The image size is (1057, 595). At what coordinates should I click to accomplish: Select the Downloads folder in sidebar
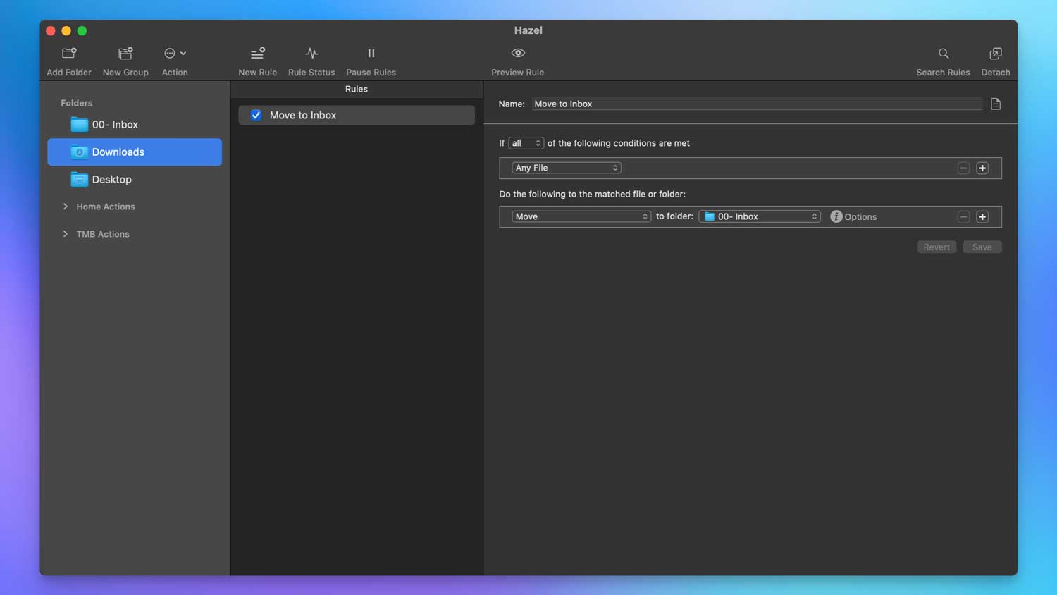[x=135, y=152]
